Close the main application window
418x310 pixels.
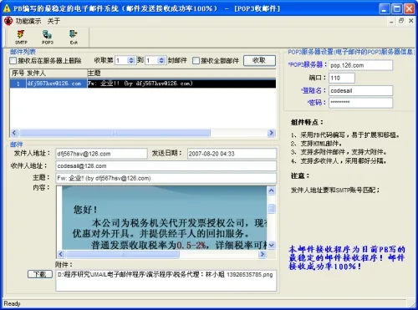click(x=409, y=8)
